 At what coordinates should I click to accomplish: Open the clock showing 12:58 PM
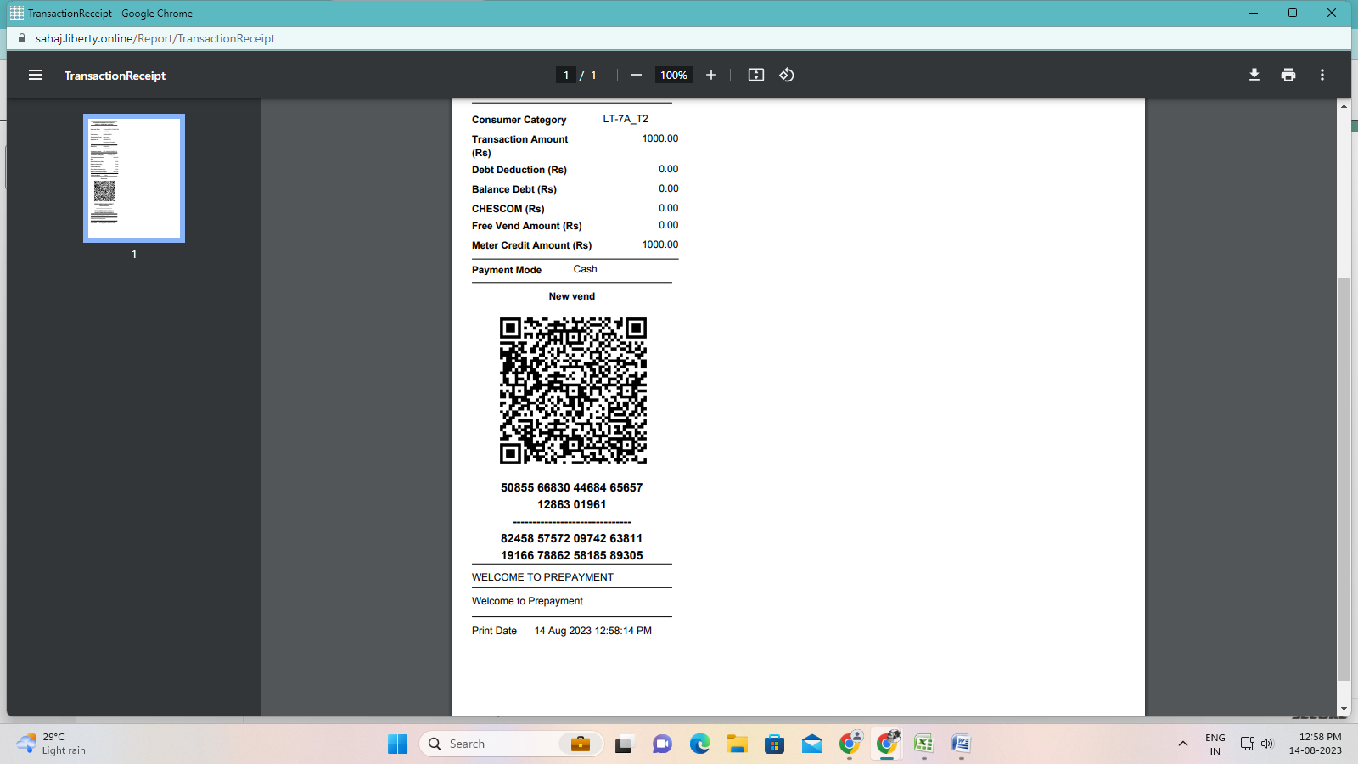[1316, 744]
